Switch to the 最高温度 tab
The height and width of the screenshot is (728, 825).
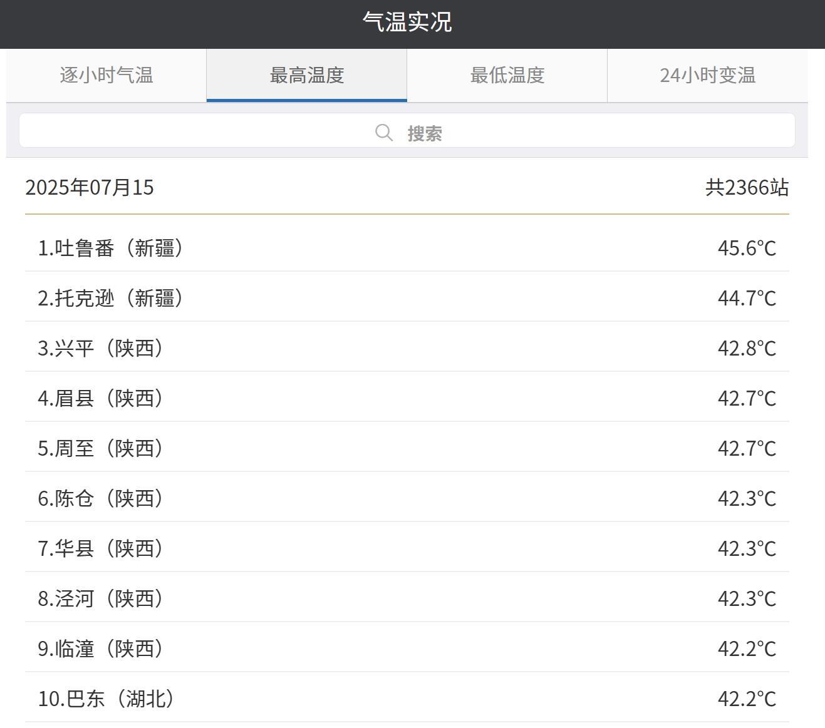[306, 75]
